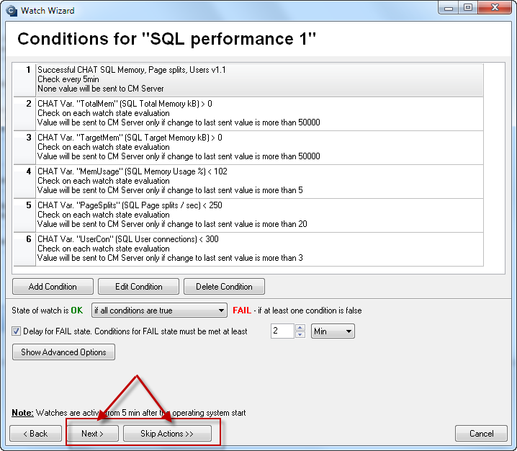Viewport: 517px width, 451px height.
Task: Proceed with the Next button
Action: [x=93, y=433]
